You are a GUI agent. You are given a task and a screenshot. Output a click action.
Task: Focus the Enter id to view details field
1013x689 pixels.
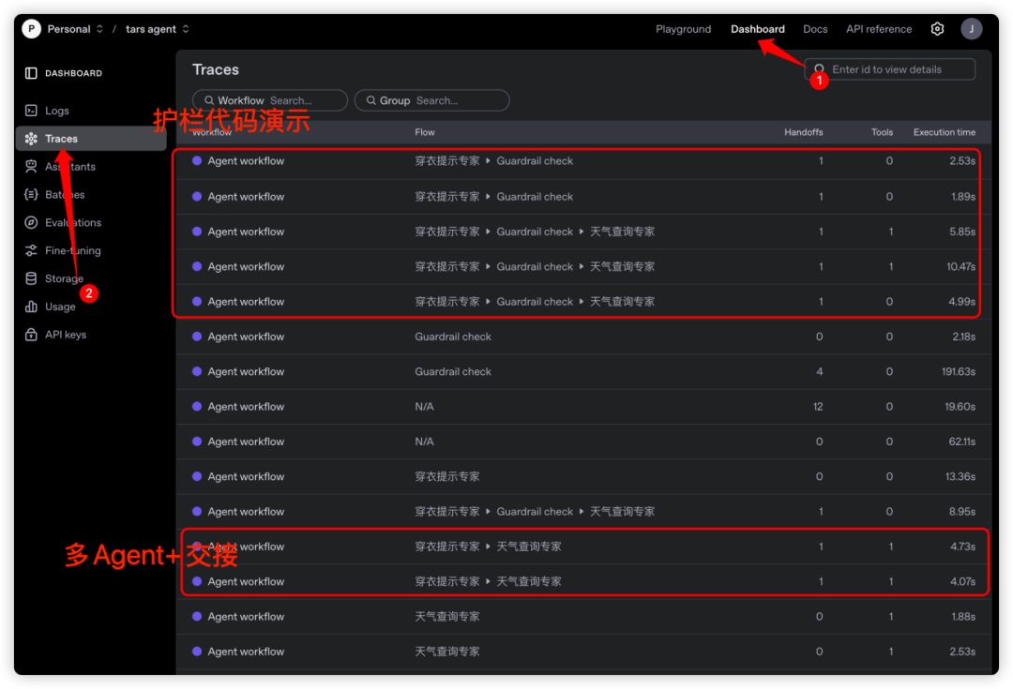pyautogui.click(x=889, y=69)
